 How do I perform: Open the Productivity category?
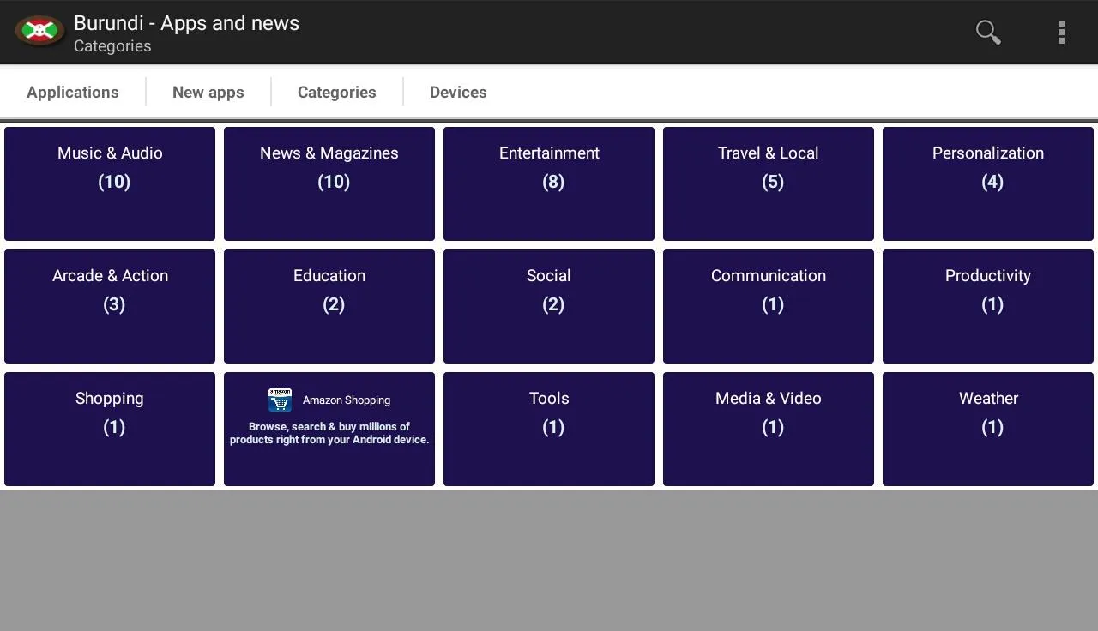[x=988, y=306]
